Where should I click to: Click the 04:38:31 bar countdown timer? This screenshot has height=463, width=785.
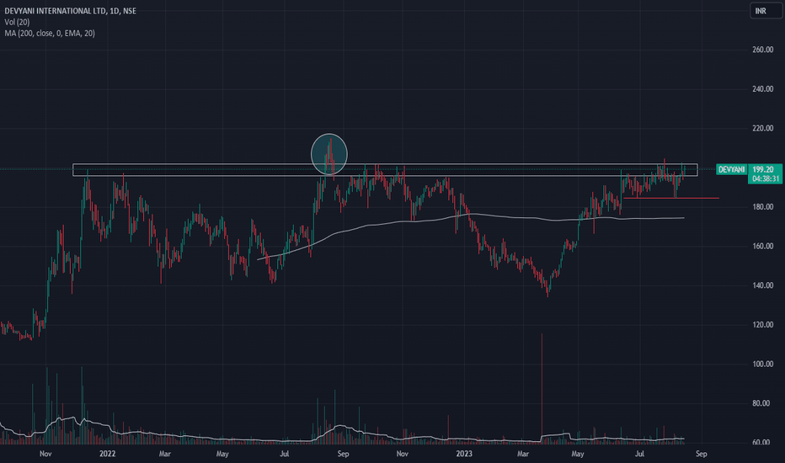coord(766,178)
